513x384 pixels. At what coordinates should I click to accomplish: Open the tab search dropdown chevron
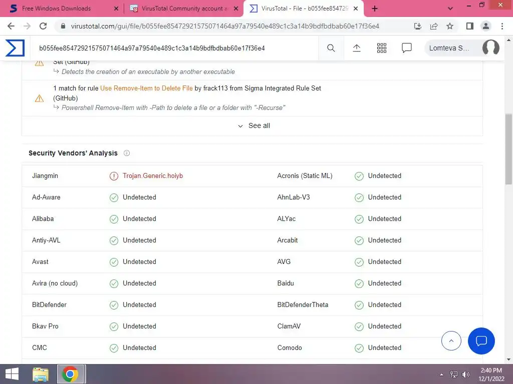click(x=450, y=8)
